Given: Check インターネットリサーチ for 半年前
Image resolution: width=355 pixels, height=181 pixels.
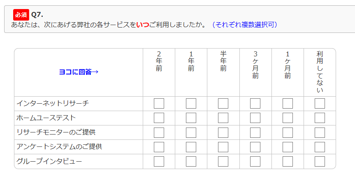Looking at the screenshot, I should [223, 104].
